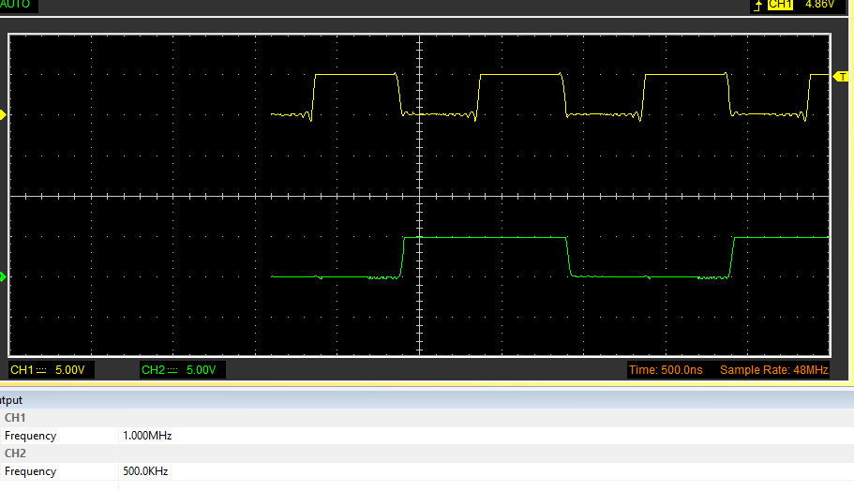Image resolution: width=854 pixels, height=491 pixels.
Task: Select the yellow CH1 ground level marker
Action: click(x=3, y=114)
